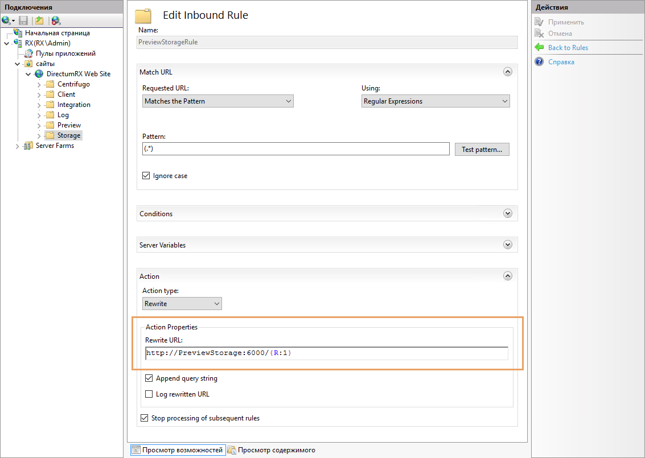This screenshot has height=458, width=645.
Task: Disable Append query string checkbox
Action: (149, 378)
